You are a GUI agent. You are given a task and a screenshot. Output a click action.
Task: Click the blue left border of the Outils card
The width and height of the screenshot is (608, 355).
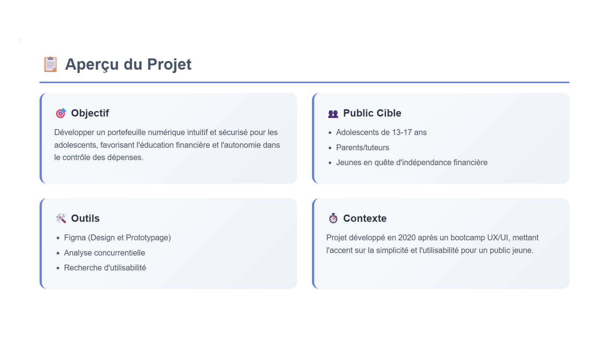pyautogui.click(x=41, y=244)
